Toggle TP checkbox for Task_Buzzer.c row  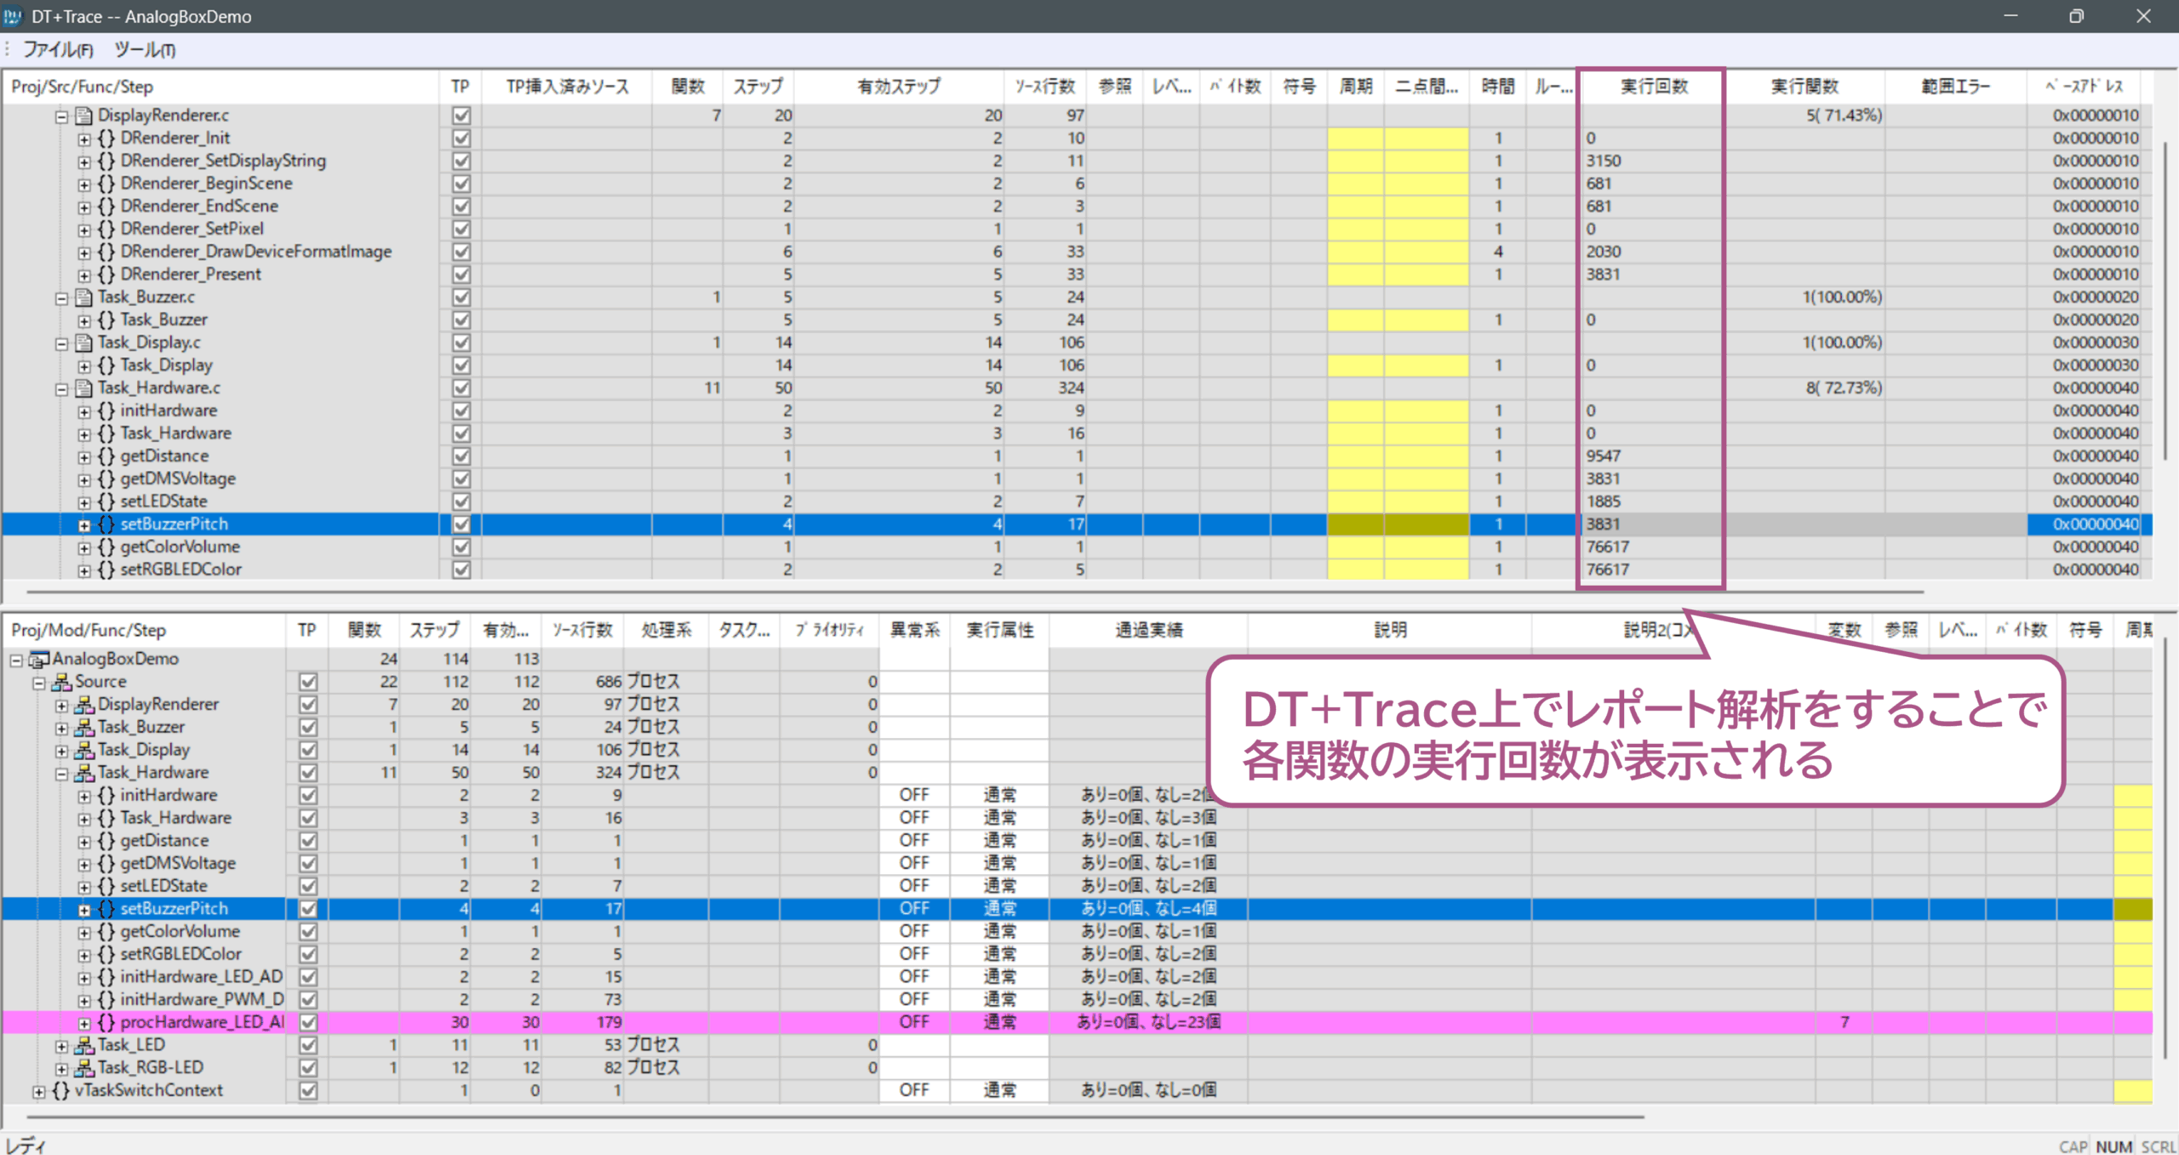[x=461, y=297]
